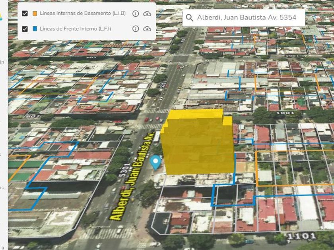
Task: Open info for Líneas Internas de Basamento
Action: click(136, 13)
